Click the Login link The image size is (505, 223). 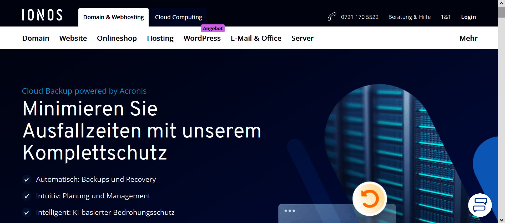point(468,17)
